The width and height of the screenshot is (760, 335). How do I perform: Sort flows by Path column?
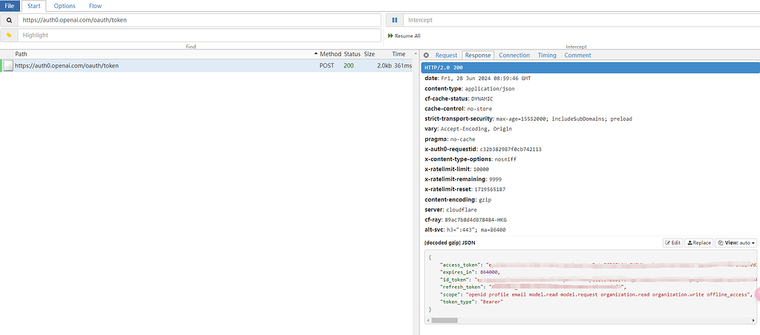click(21, 54)
